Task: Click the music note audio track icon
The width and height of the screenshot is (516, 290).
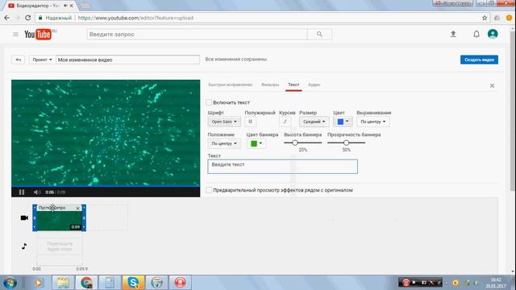Action: (x=24, y=246)
